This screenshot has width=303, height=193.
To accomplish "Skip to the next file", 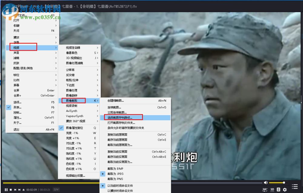I will coord(20,189).
